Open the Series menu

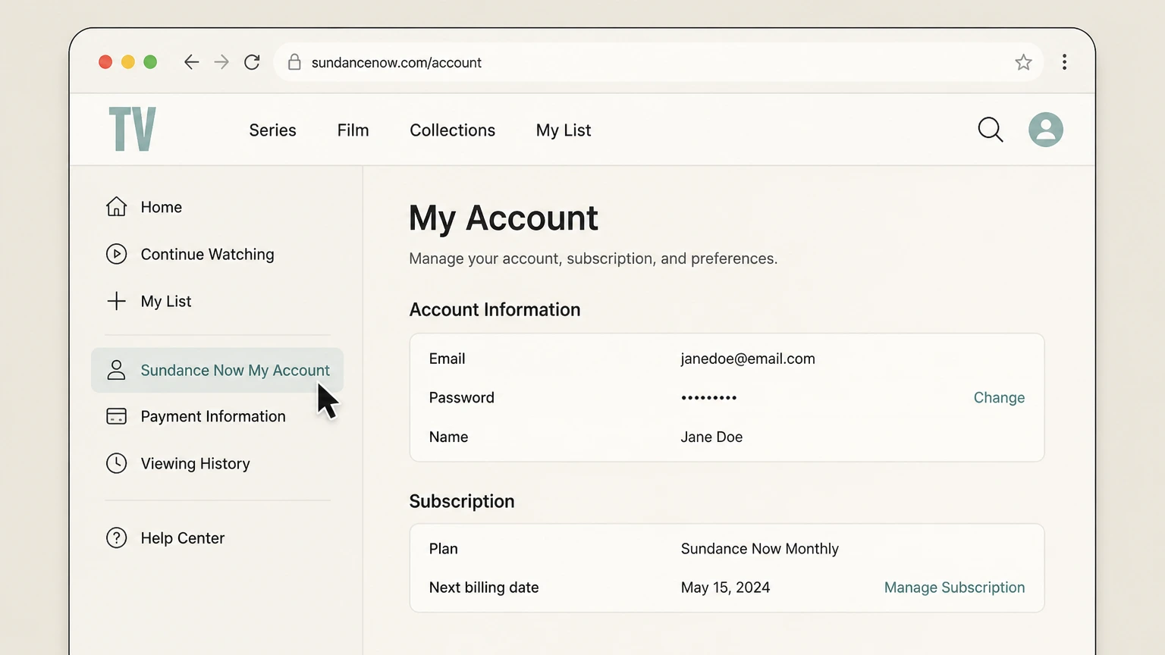coord(272,130)
